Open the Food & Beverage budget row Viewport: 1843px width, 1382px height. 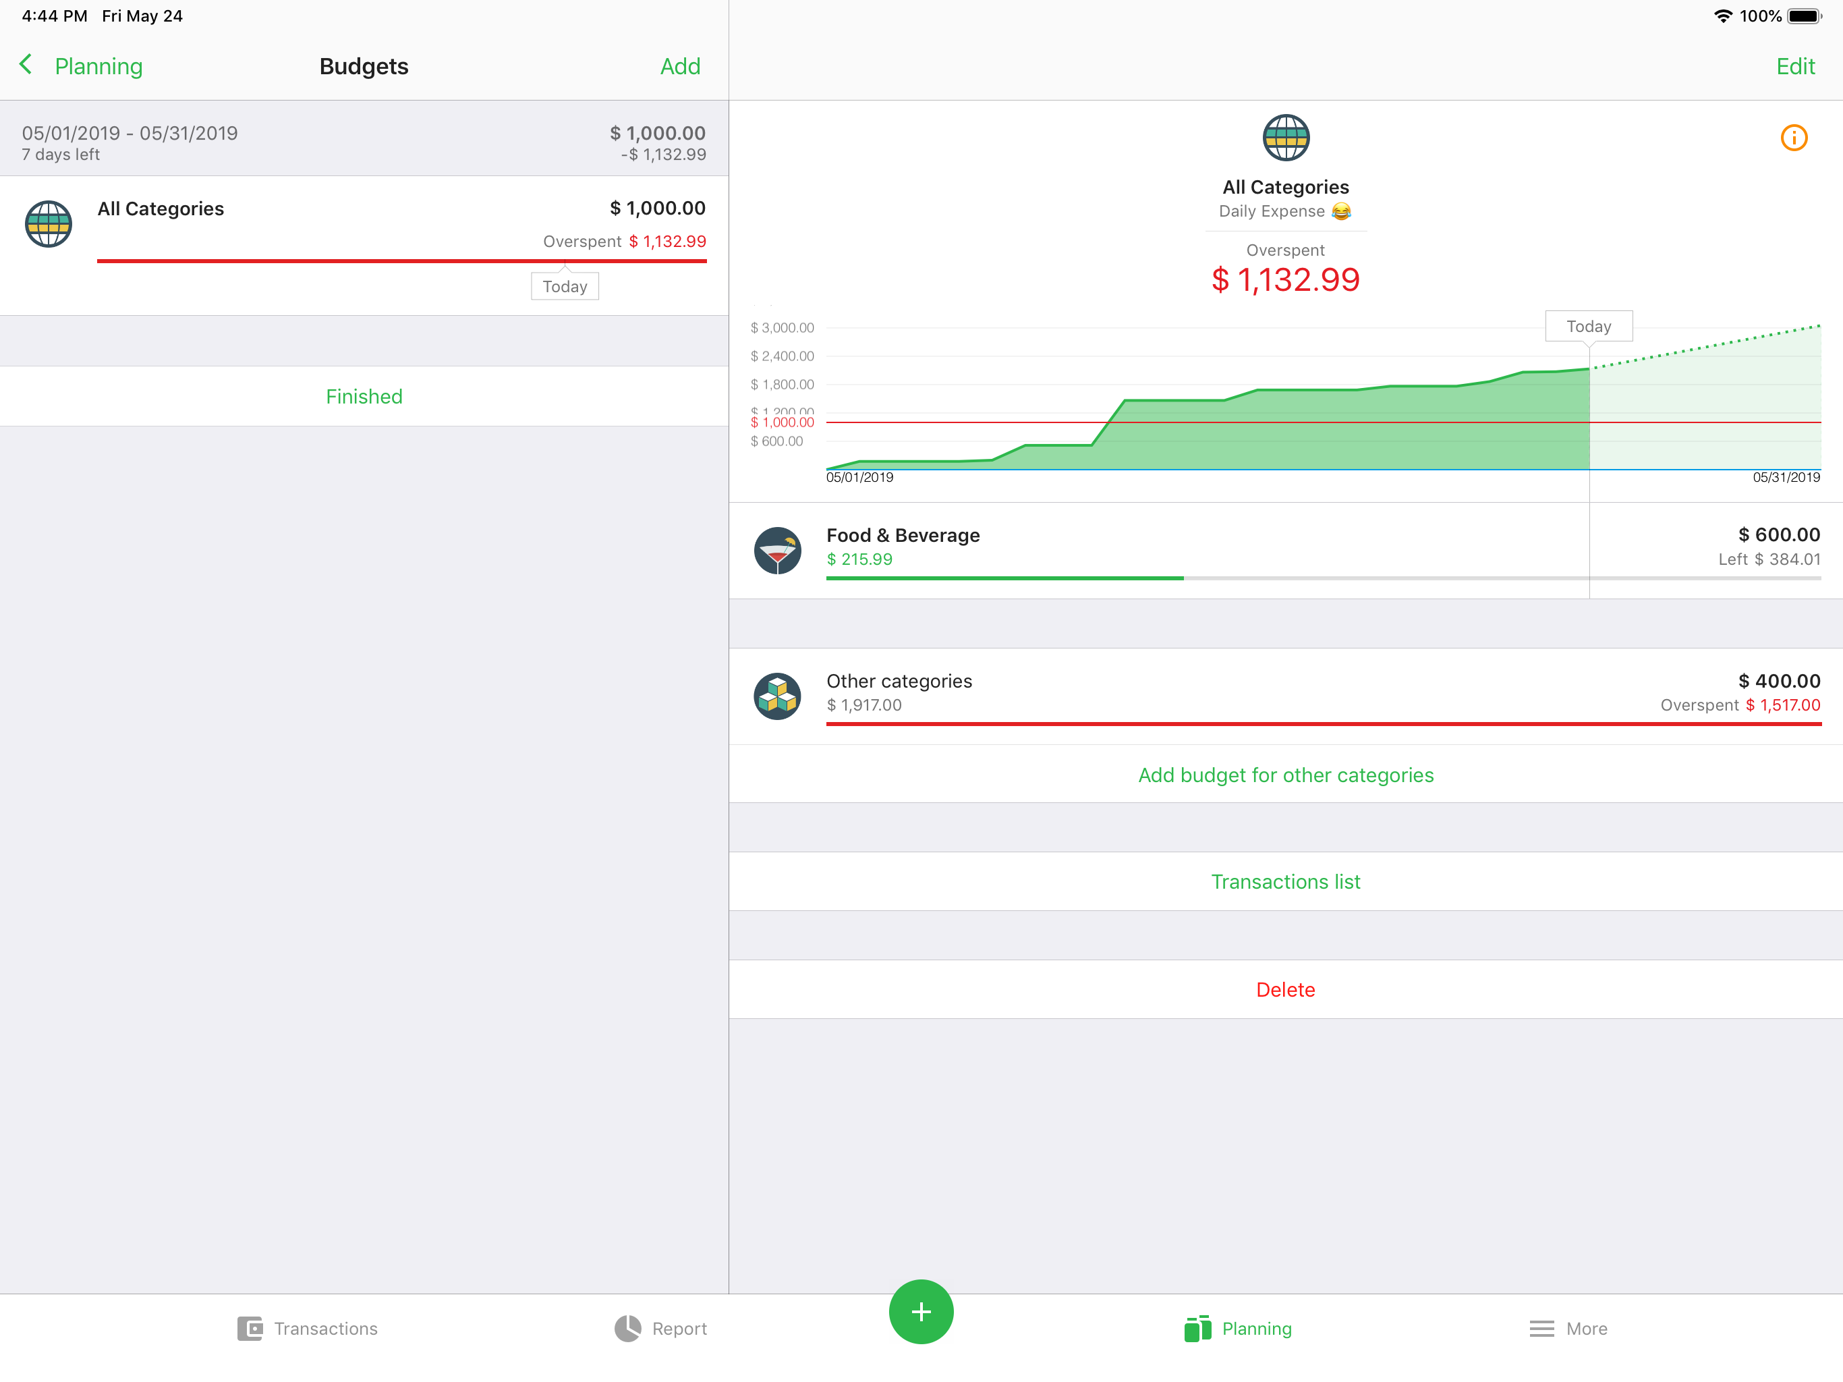[1286, 550]
